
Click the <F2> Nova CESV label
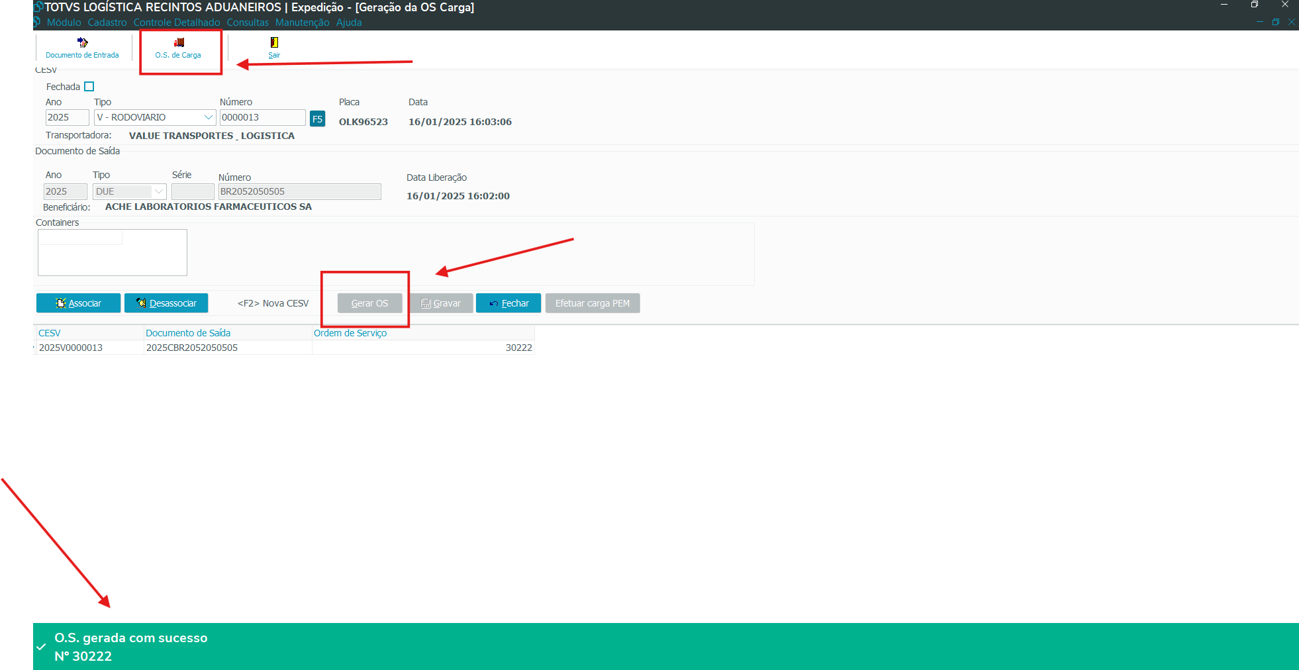pos(273,303)
